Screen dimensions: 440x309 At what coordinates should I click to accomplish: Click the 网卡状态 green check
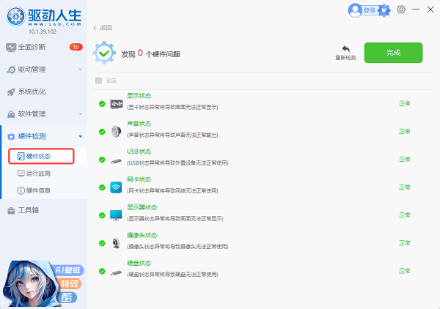tap(102, 187)
